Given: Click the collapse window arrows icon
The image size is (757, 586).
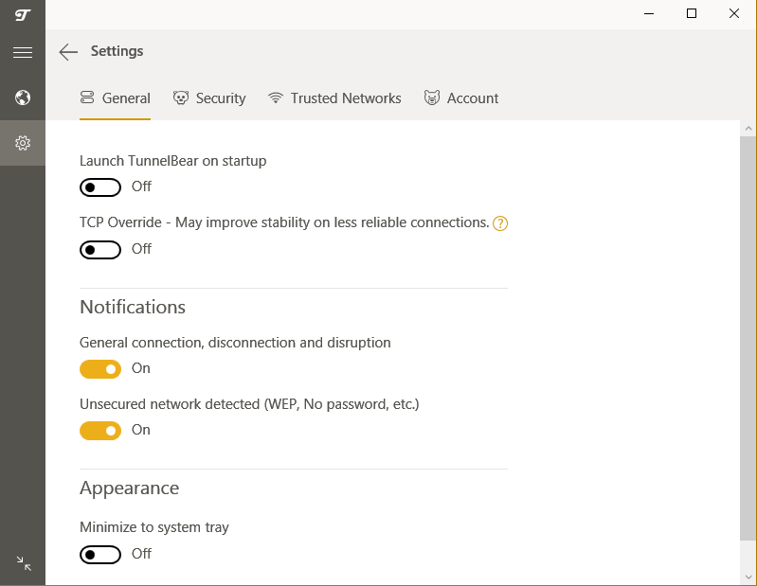Looking at the screenshot, I should (24, 564).
